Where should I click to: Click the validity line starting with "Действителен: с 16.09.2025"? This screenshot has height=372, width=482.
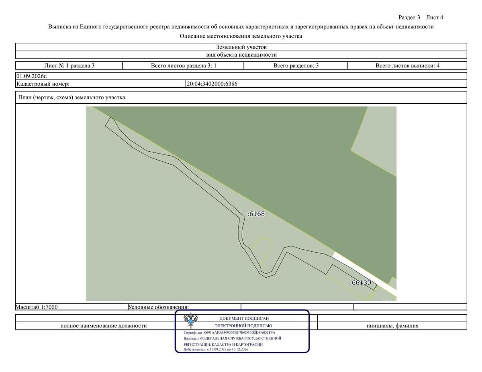tap(216, 350)
